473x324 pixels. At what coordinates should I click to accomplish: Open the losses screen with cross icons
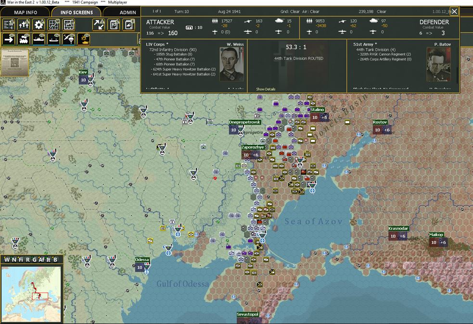click(x=24, y=25)
